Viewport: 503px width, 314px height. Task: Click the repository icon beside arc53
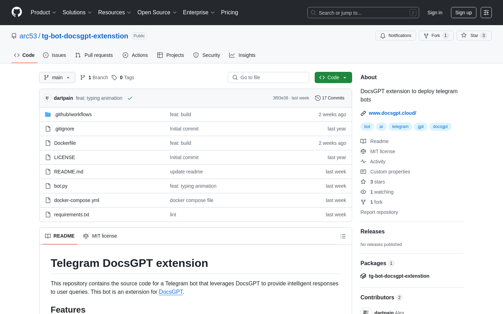click(14, 36)
